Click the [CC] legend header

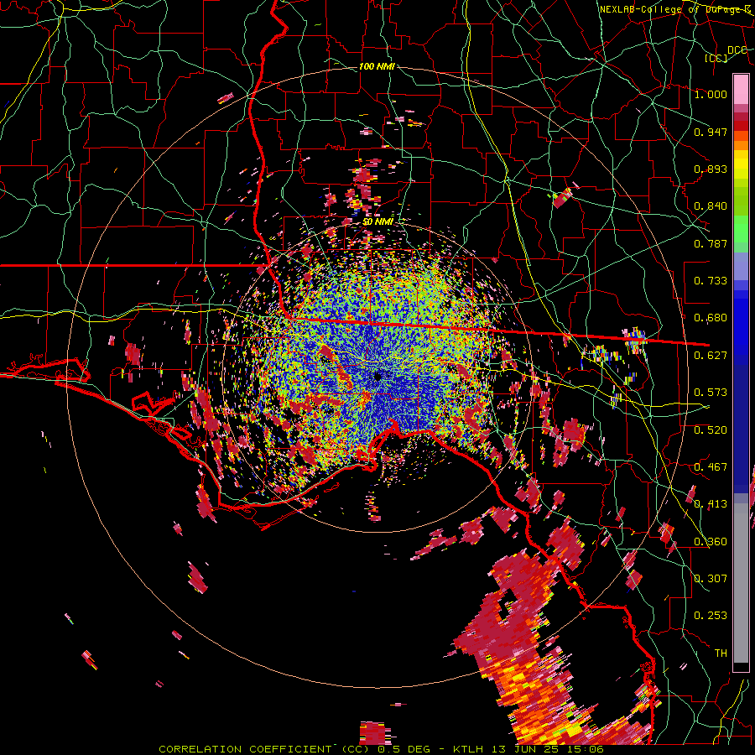716,58
